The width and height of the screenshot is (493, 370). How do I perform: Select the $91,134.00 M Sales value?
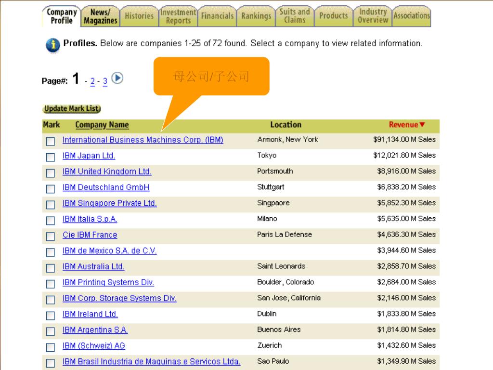pyautogui.click(x=404, y=139)
